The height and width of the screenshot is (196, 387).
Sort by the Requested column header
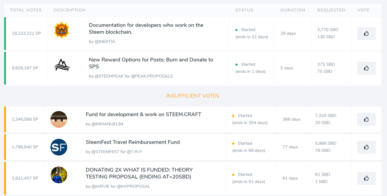pyautogui.click(x=331, y=10)
